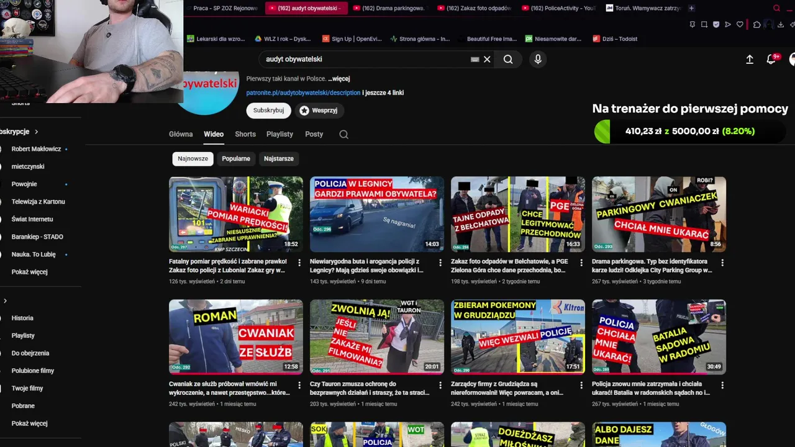
Task: Open 'WLZ I rok – Dysk...' bookmark
Action: pyautogui.click(x=283, y=38)
